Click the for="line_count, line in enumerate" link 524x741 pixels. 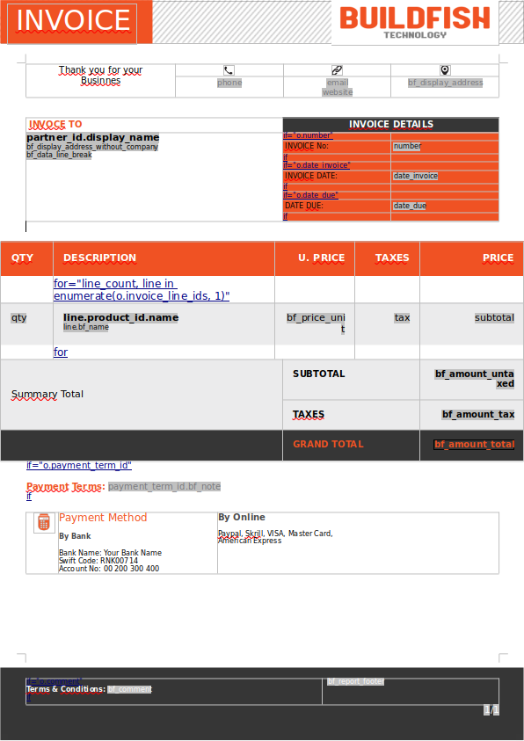tap(142, 290)
